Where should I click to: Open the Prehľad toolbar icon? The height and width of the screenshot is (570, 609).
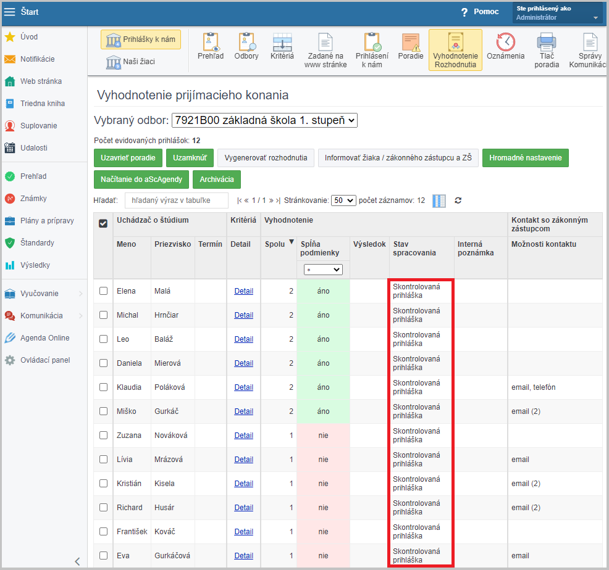tap(211, 42)
